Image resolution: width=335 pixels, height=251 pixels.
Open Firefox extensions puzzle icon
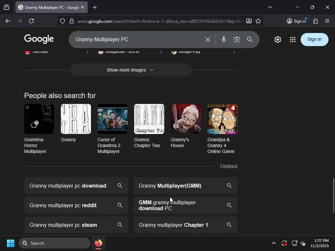316,21
